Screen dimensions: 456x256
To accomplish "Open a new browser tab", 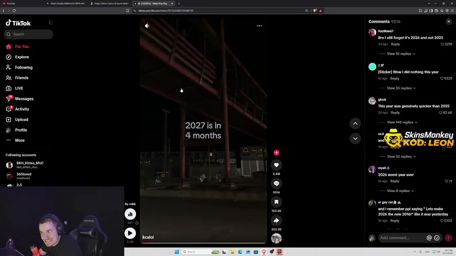I will tap(179, 4).
